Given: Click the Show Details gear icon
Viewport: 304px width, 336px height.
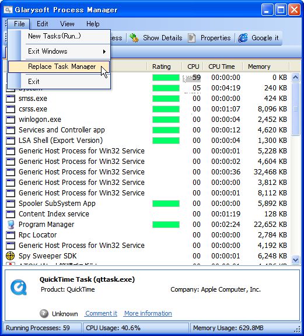Looking at the screenshot, I should 134,38.
